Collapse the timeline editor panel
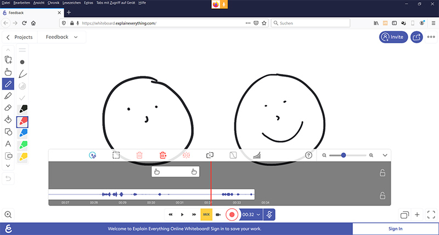This screenshot has width=439, height=235. [x=385, y=156]
